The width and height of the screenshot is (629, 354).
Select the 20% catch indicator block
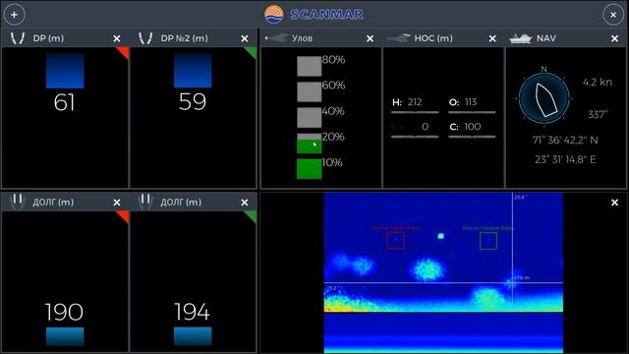[x=309, y=143]
